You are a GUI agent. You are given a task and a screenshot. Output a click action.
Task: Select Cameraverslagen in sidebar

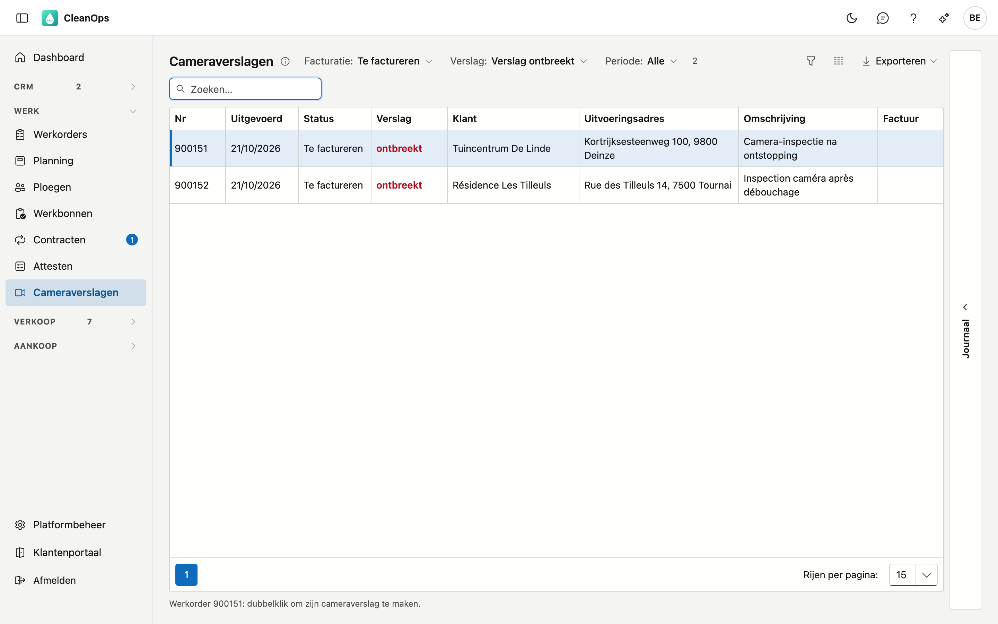pos(76,293)
